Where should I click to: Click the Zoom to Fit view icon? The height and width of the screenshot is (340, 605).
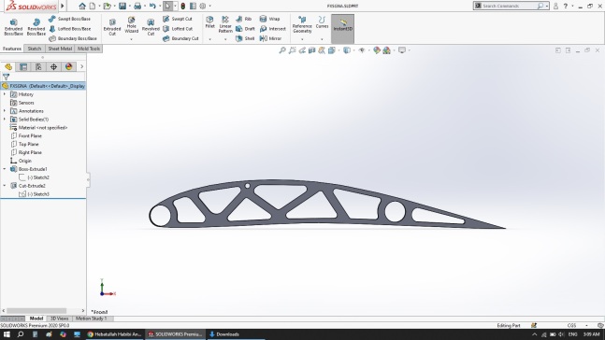pos(282,50)
